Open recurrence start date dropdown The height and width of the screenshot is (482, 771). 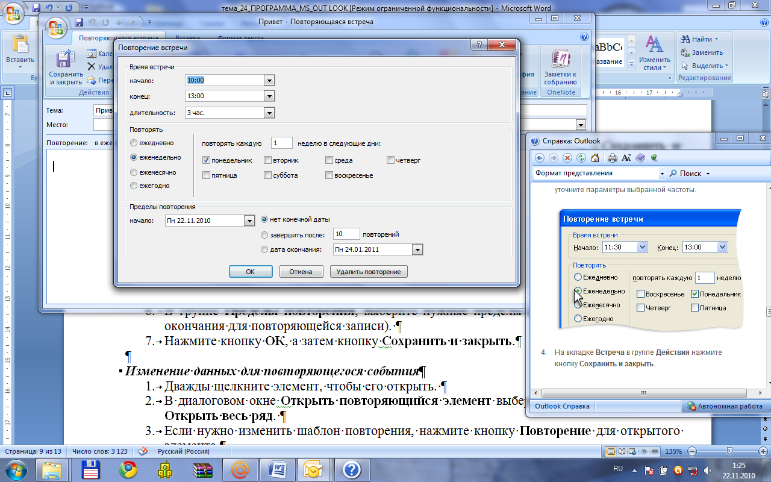point(249,221)
